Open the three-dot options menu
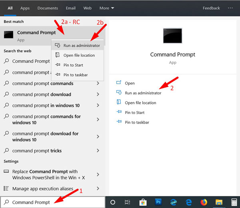Viewport: 240px width, 208px height. [x=230, y=8]
